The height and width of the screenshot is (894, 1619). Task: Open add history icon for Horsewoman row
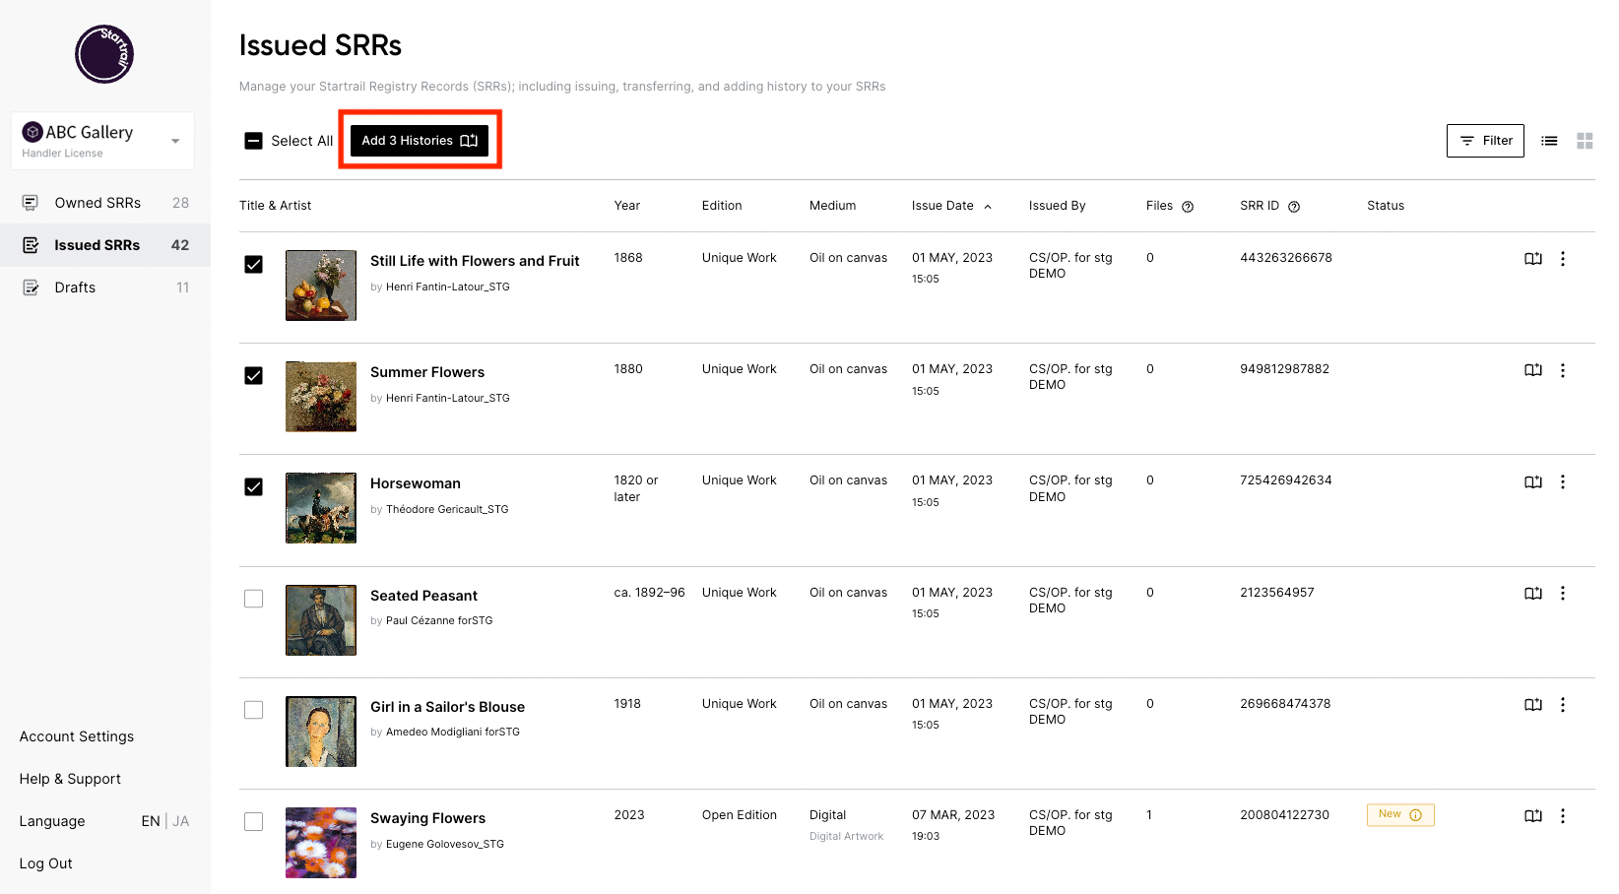(x=1533, y=482)
